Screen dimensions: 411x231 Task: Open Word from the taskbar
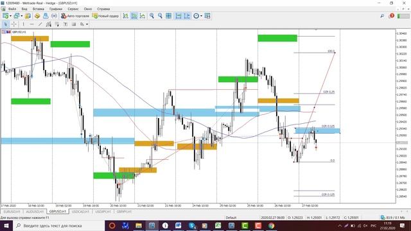179,225
